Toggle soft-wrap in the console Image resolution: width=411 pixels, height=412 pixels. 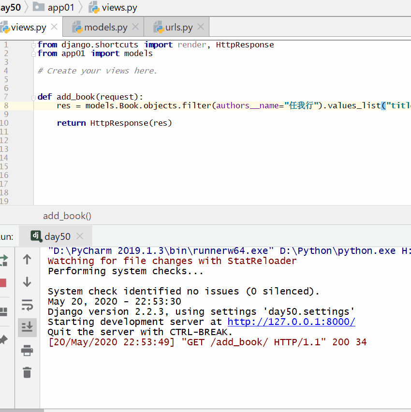[x=27, y=305]
